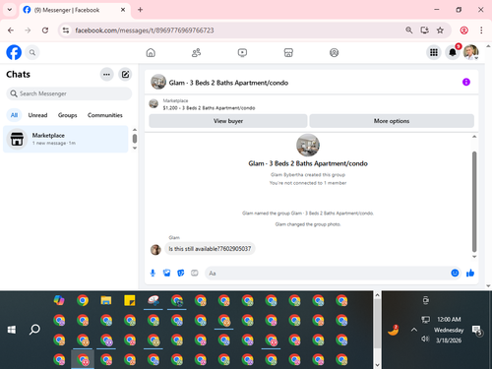This screenshot has height=369, width=492.
Task: Select the All chats filter
Action: 14,115
